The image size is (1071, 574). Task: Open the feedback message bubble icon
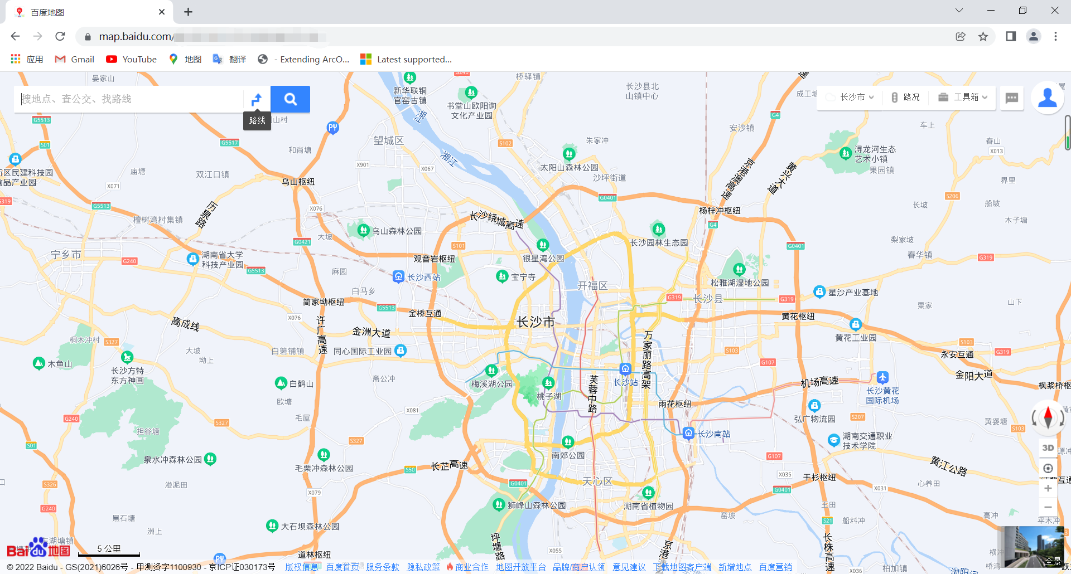pos(1011,98)
